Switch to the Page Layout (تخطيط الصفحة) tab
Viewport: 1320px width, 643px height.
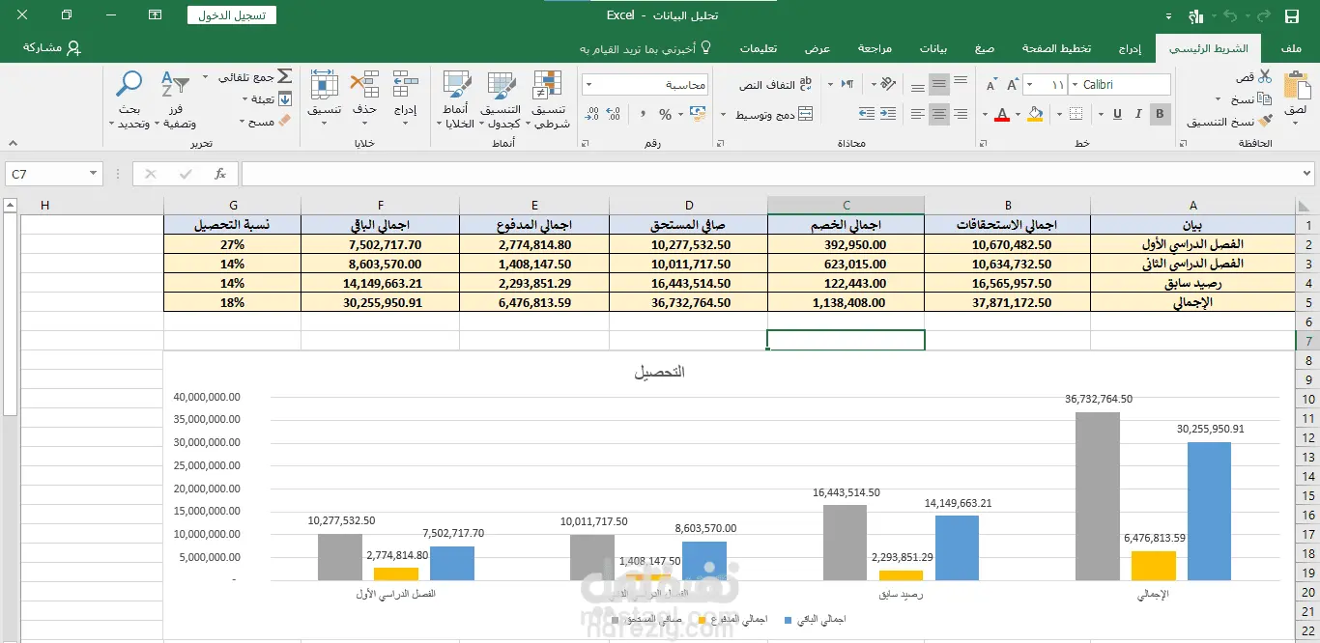point(1057,48)
